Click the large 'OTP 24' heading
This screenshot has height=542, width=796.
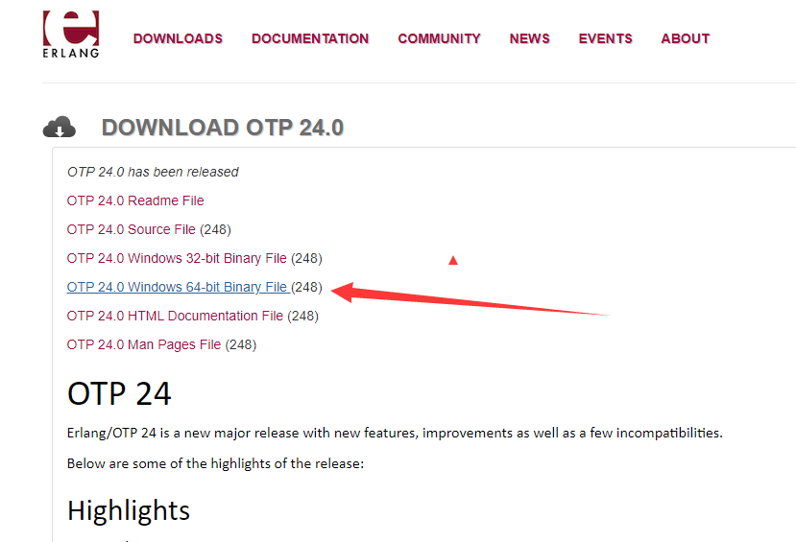click(x=119, y=394)
